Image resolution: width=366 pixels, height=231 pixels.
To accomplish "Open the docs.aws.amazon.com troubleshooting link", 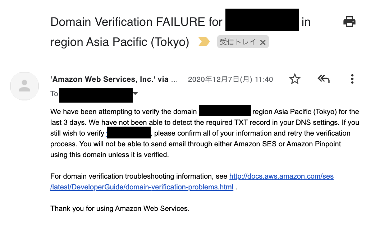I will pos(281,176).
